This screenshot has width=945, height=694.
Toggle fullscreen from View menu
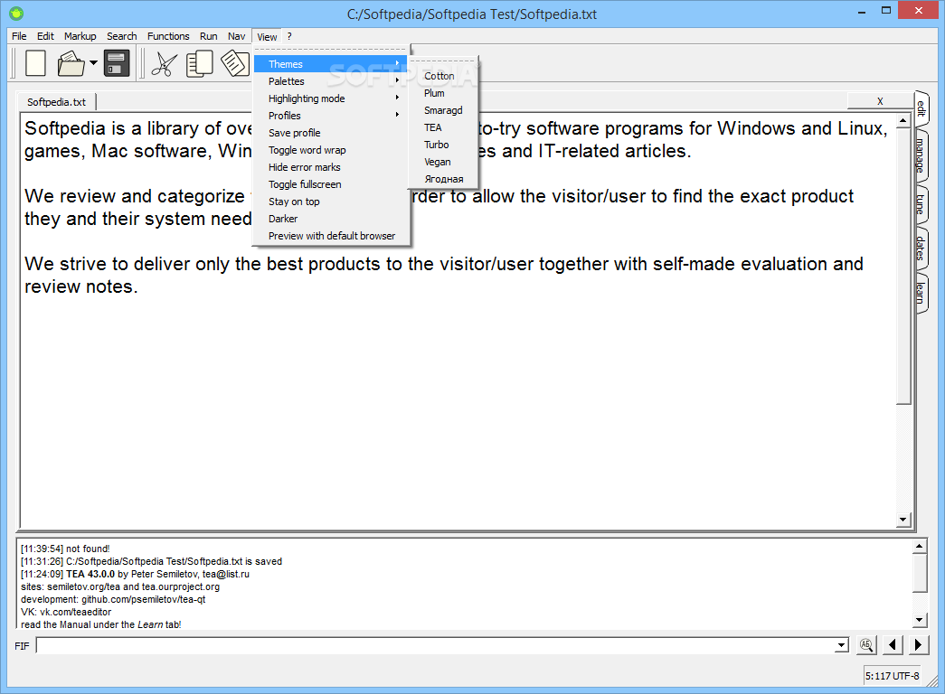tap(330, 184)
